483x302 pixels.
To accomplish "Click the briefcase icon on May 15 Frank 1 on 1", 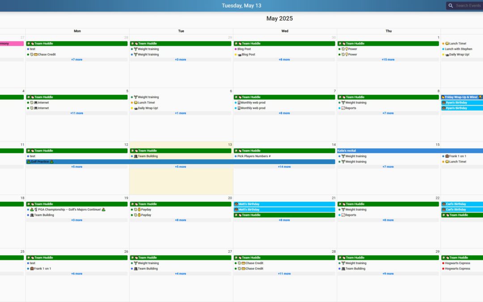I will (x=447, y=156).
